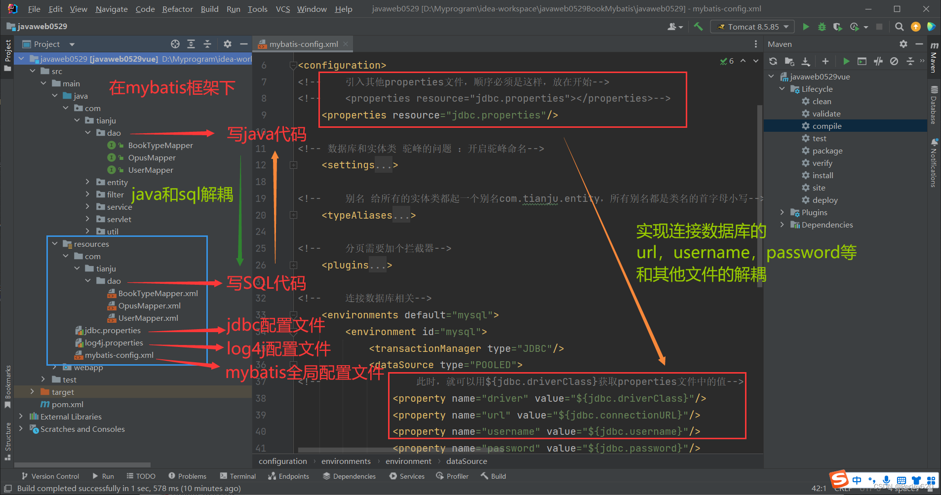Expand the service package
Image resolution: width=941 pixels, height=495 pixels.
(x=88, y=207)
